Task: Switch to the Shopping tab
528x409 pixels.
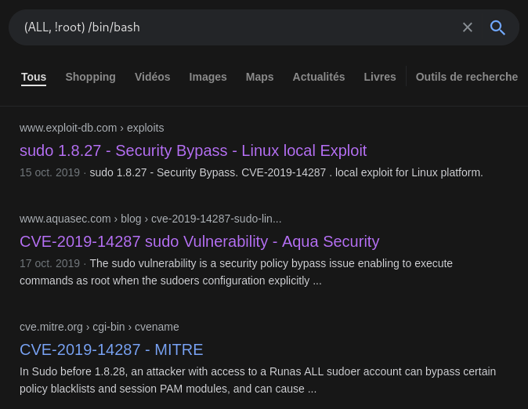Action: coord(90,77)
